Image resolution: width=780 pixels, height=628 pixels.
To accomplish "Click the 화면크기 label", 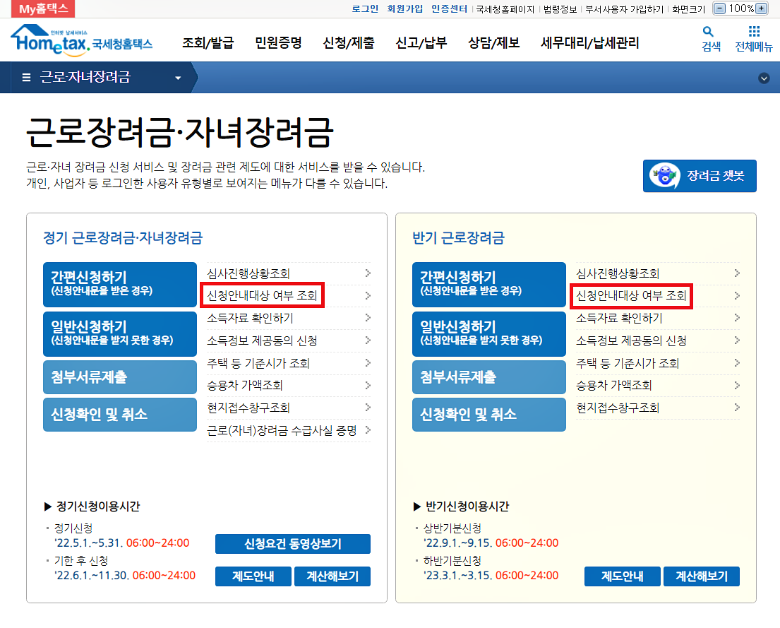I will [x=688, y=9].
